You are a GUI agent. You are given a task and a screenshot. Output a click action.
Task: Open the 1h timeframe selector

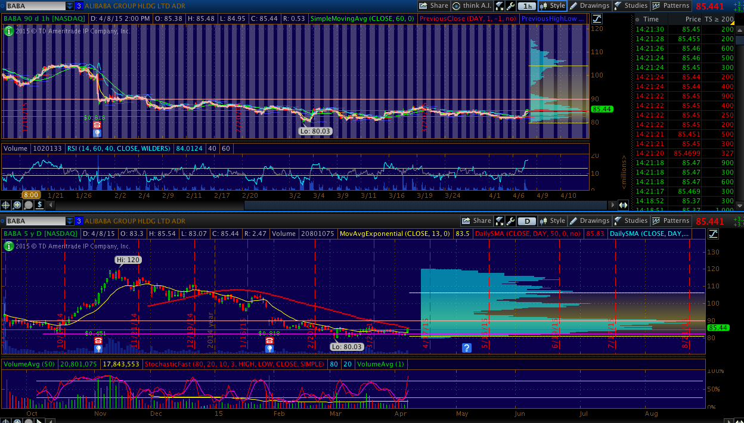click(526, 6)
